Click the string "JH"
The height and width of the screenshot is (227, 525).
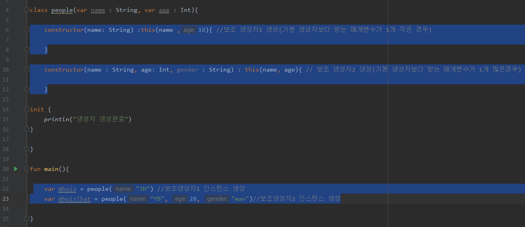click(x=142, y=189)
